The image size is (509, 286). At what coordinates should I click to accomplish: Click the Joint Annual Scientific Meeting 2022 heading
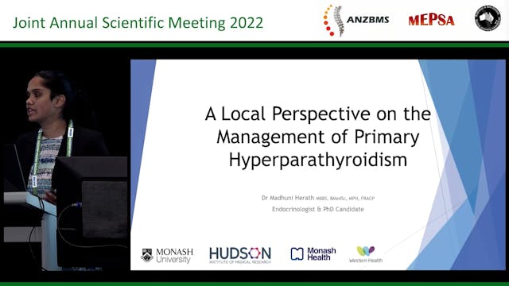pos(138,23)
